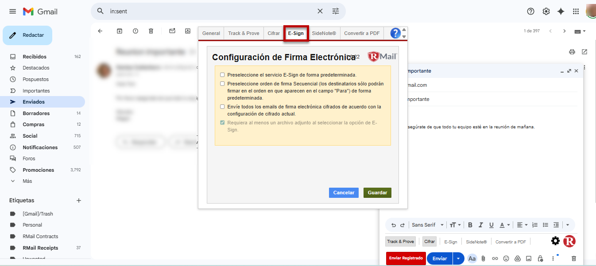The height and width of the screenshot is (266, 596).
Task: Expand the send options arrow beside Enviar
Action: (x=458, y=258)
